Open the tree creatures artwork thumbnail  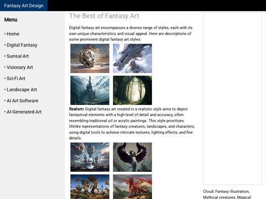tap(90, 187)
